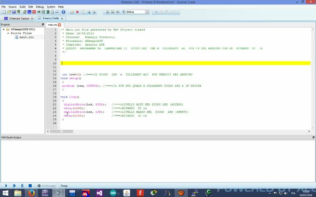316x197 pixels.
Task: Click the 'void setup()' code line
Action: (71, 78)
